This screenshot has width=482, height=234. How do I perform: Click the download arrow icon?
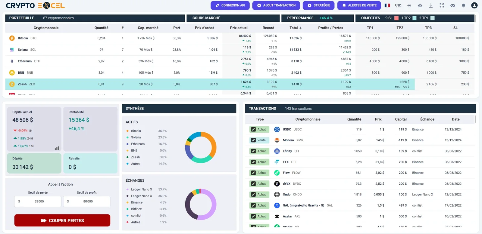pyautogui.click(x=431, y=5)
